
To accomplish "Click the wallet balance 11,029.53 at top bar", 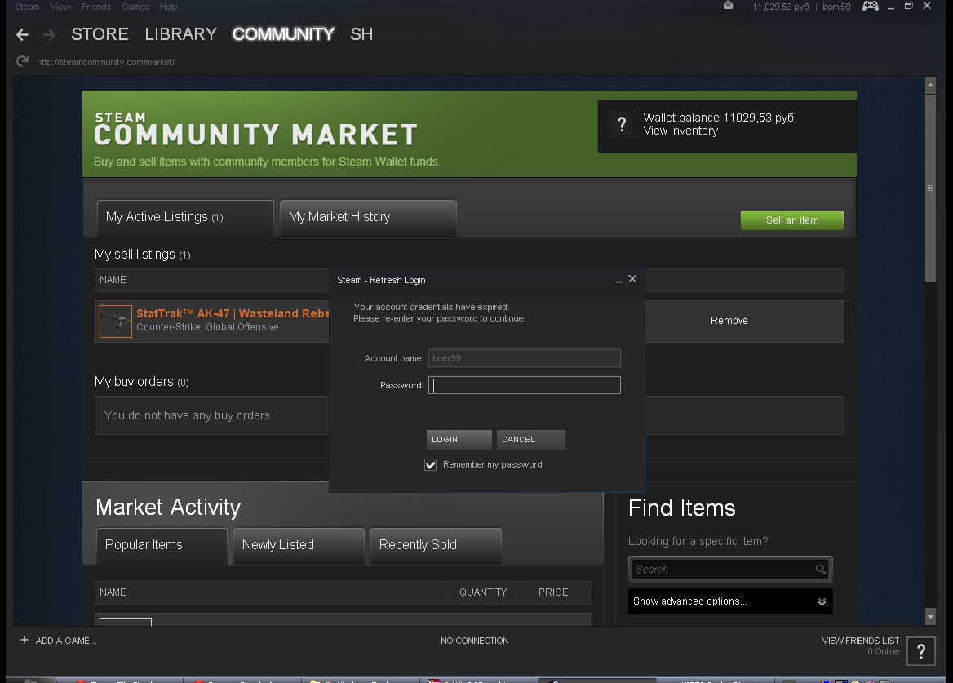I will coord(780,7).
